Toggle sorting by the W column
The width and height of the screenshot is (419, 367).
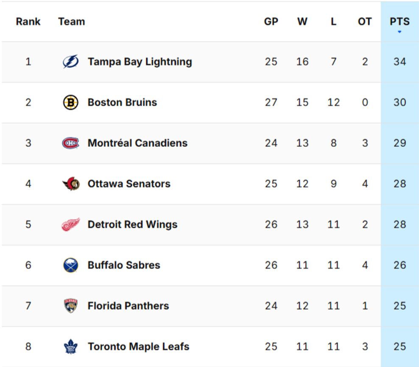point(302,21)
